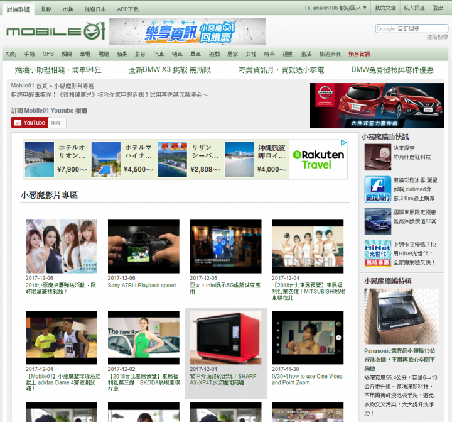Open the 生活 category menu
Screen dimensions: 452x422
306,53
